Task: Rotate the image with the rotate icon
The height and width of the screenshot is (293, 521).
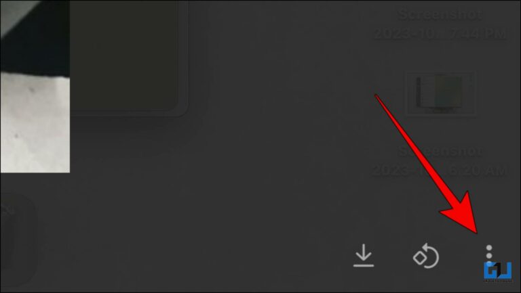Action: (x=426, y=256)
